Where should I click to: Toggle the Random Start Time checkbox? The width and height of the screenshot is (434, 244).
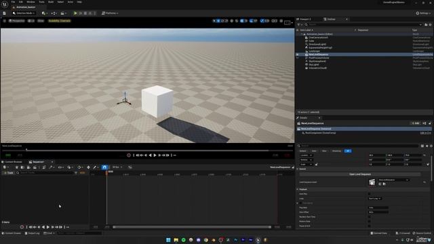coord(369,217)
